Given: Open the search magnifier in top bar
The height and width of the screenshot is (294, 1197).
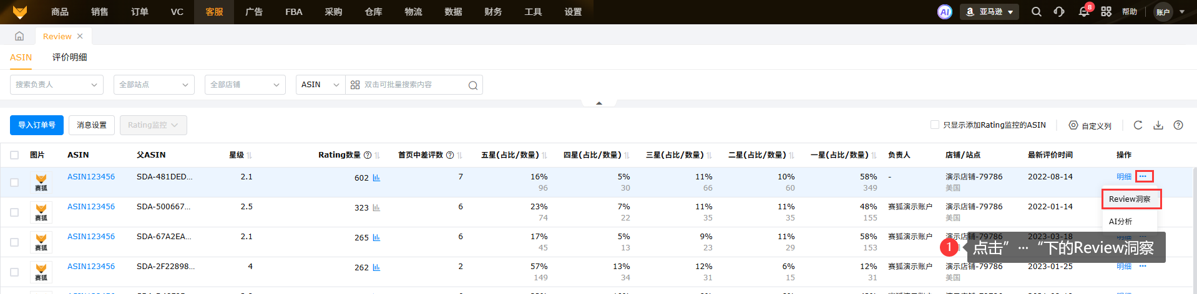Looking at the screenshot, I should tap(1036, 12).
